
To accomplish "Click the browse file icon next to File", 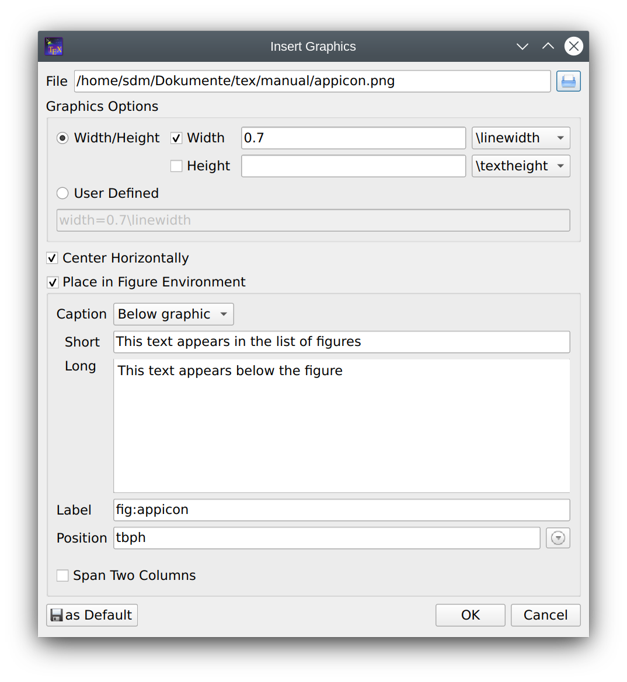I will (x=568, y=81).
